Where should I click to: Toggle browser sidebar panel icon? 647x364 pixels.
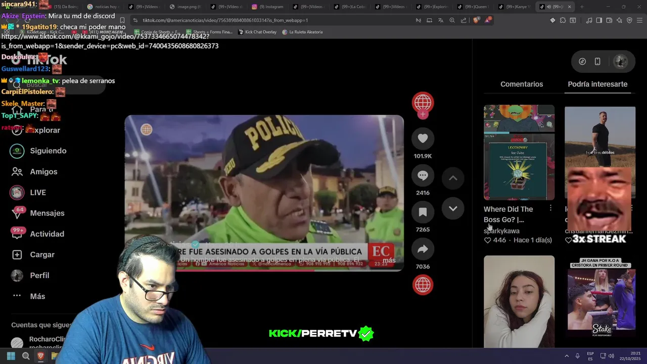599,20
